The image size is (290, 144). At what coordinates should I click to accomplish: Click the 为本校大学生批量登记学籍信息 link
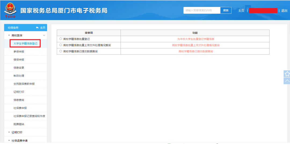pos(196,39)
